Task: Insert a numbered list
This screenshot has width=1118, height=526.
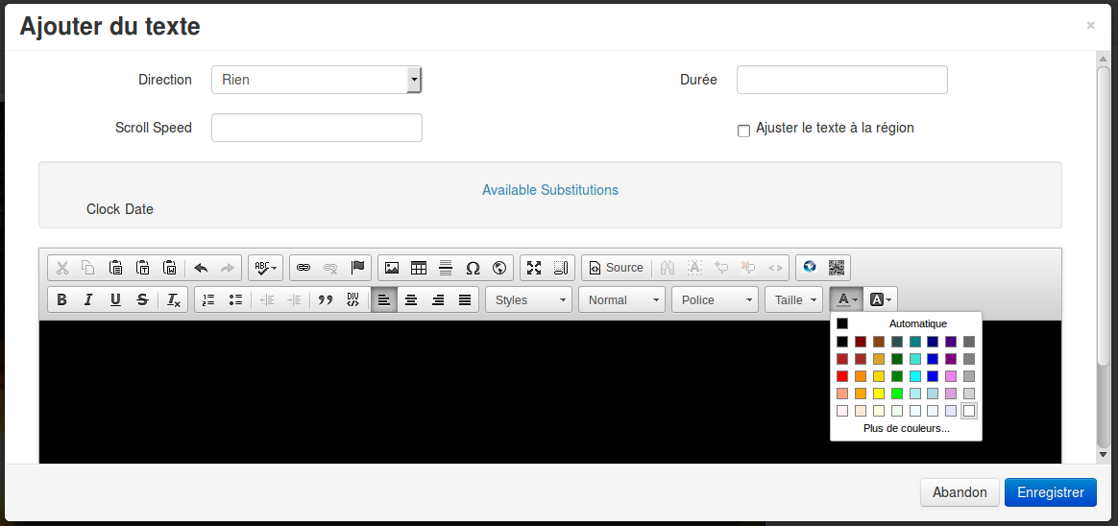Action: click(208, 299)
